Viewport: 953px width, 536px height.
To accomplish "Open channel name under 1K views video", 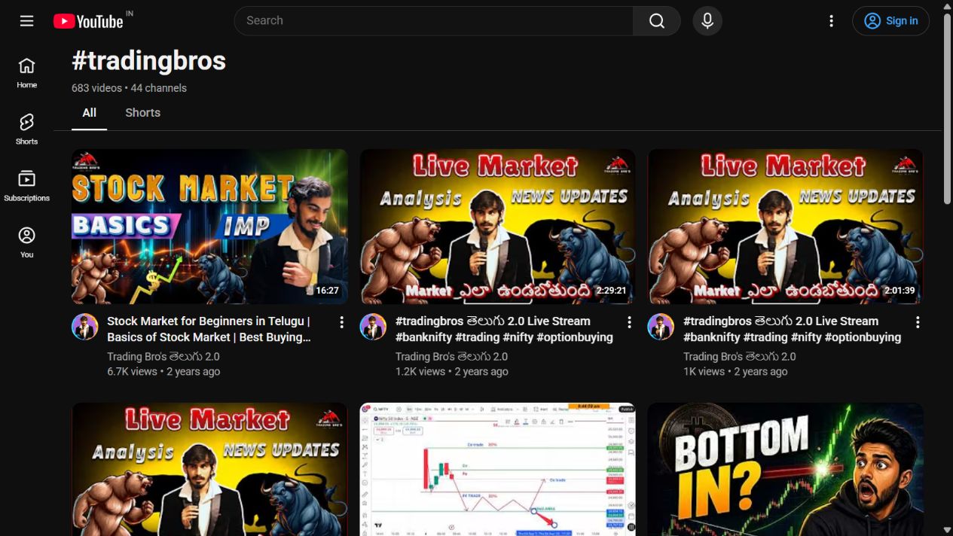I will pos(739,357).
